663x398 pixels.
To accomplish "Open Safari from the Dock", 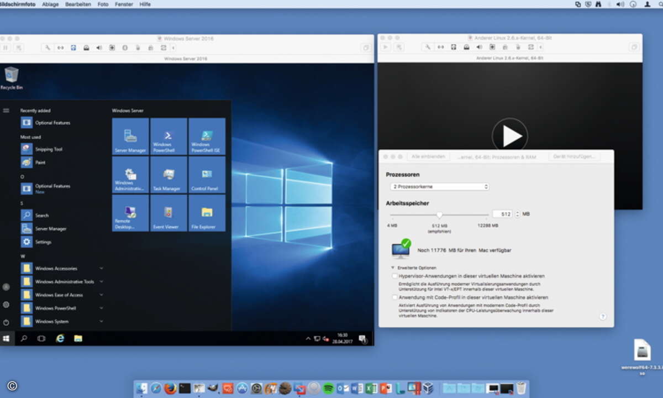I will click(x=156, y=389).
